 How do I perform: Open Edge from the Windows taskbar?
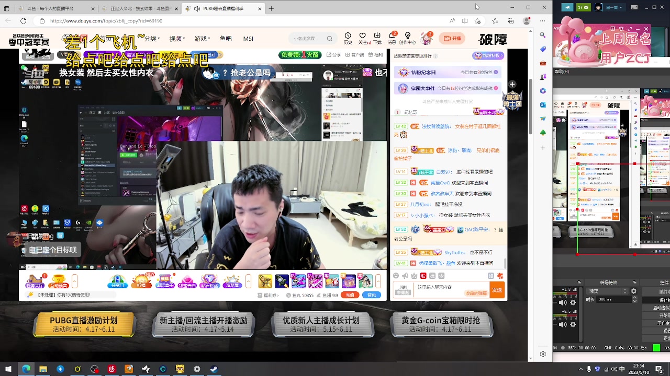[26, 369]
